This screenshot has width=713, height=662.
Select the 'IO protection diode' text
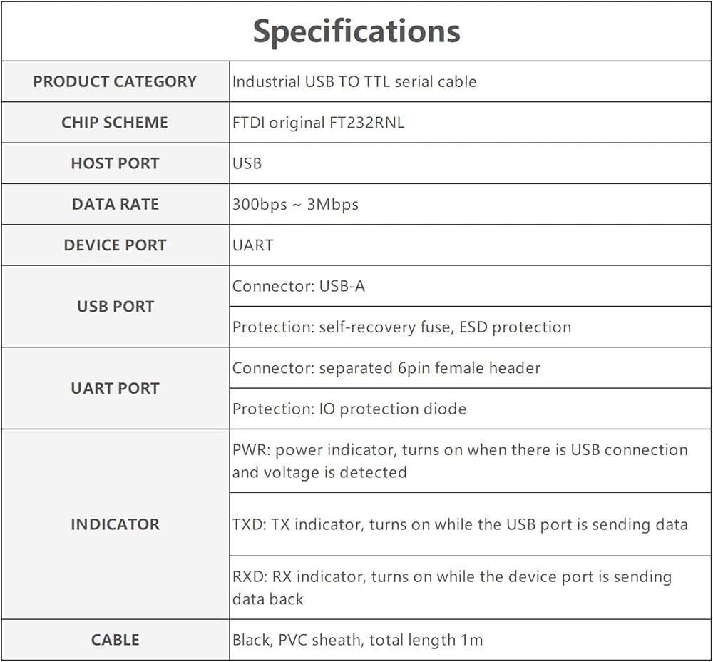349,409
